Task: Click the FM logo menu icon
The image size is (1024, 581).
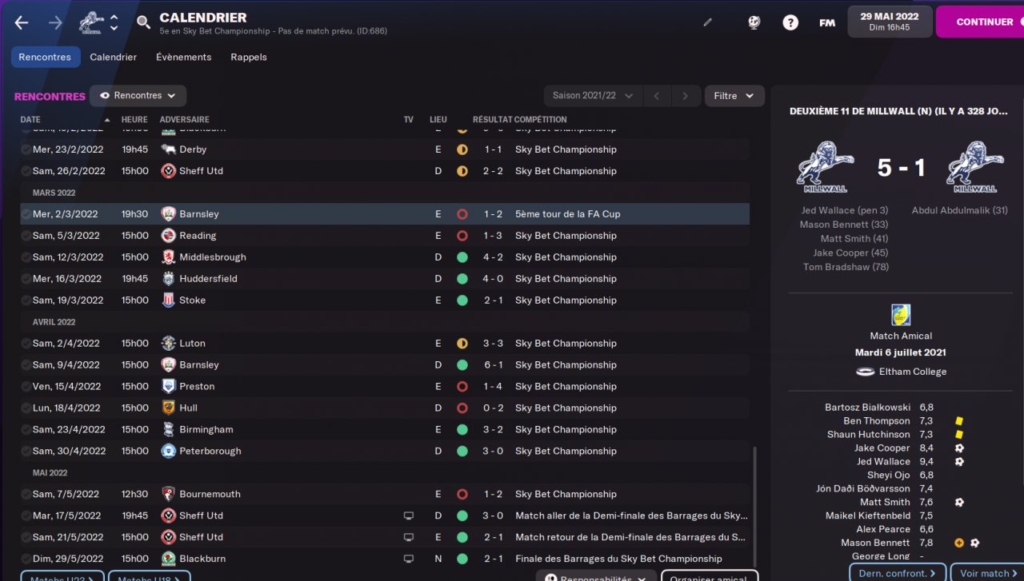Action: [827, 22]
